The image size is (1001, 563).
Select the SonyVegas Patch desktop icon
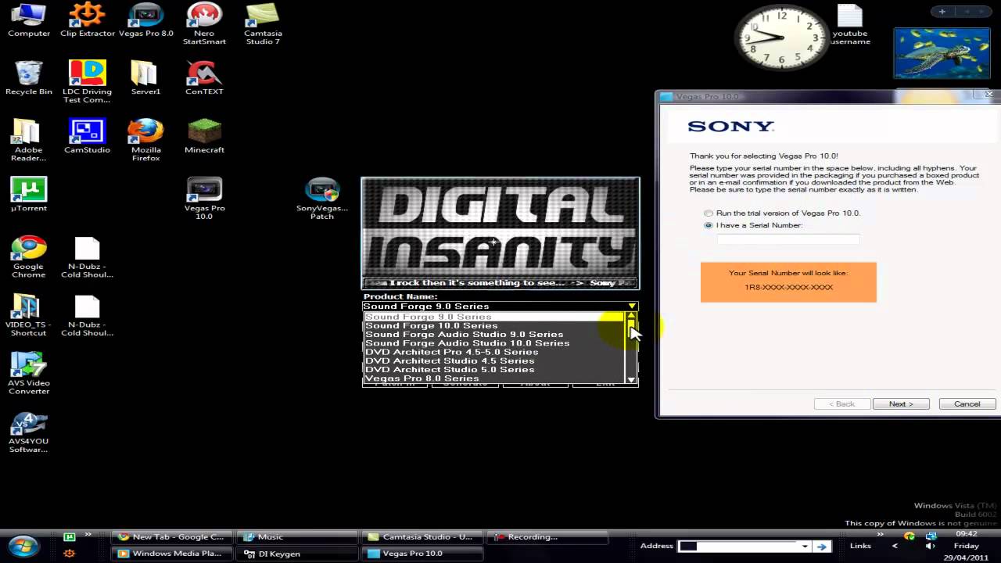coord(322,199)
